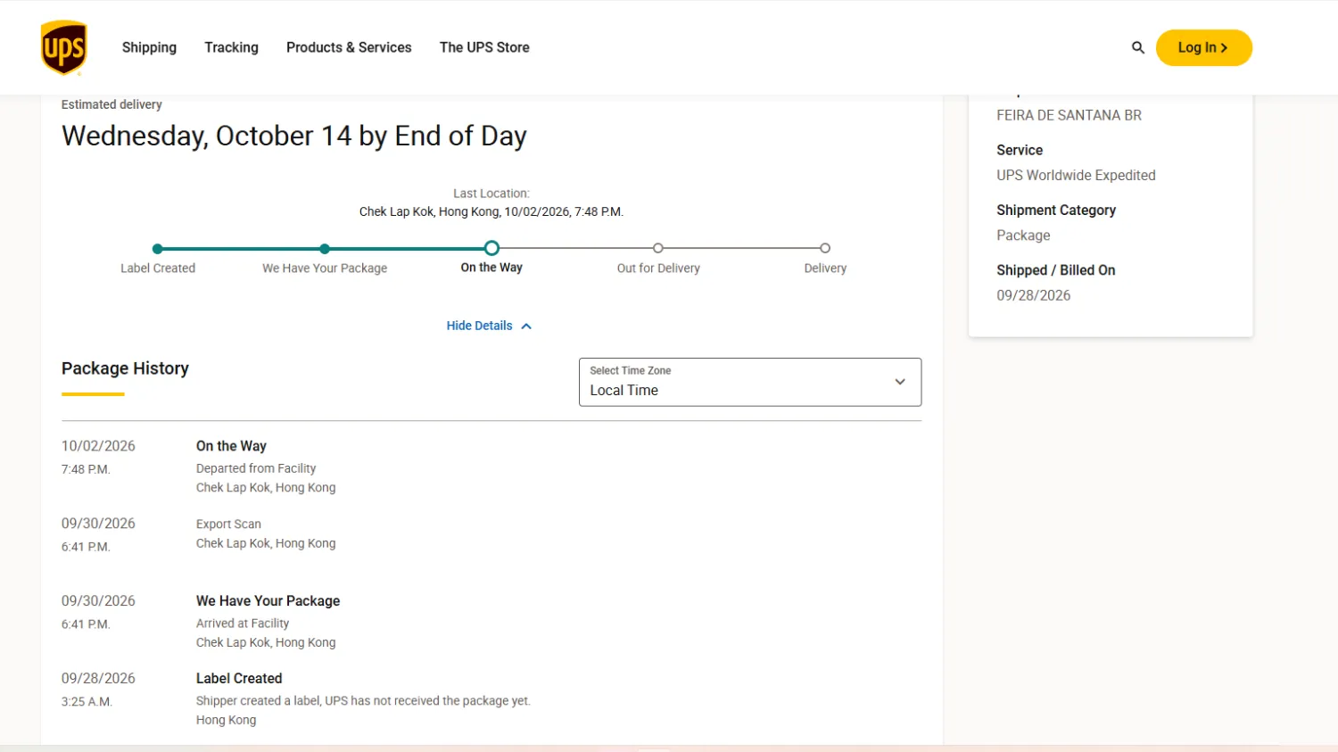
Task: Click the Delivery progress dot
Action: (825, 248)
